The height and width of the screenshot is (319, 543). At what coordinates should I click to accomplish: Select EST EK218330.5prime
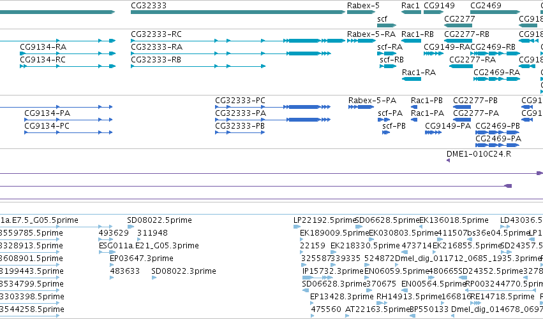tap(333, 252)
